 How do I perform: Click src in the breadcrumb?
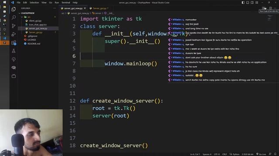(63, 13)
